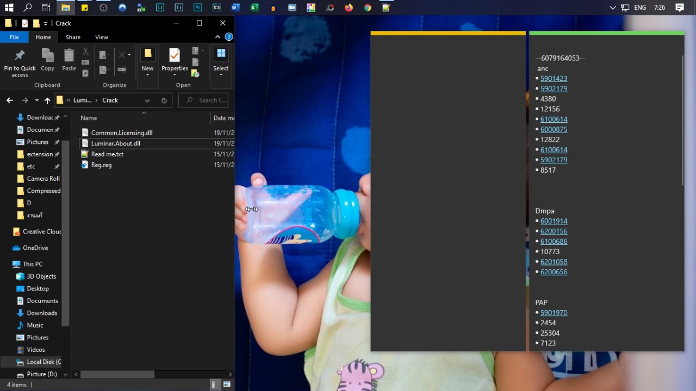Open Windows Task View
This screenshot has height=391, width=696.
(x=46, y=8)
